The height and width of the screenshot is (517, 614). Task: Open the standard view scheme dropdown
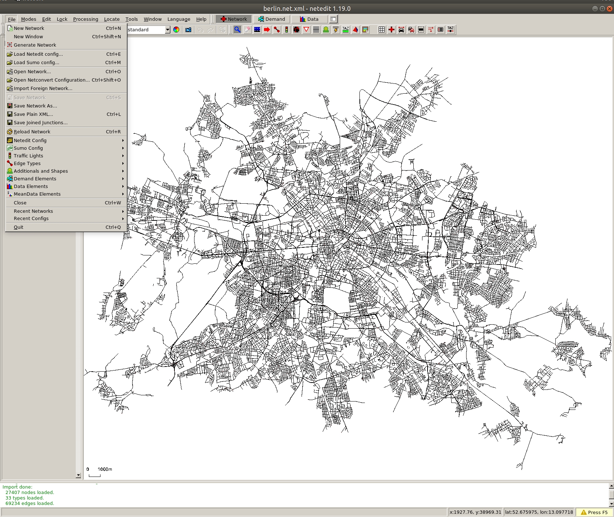pos(168,30)
